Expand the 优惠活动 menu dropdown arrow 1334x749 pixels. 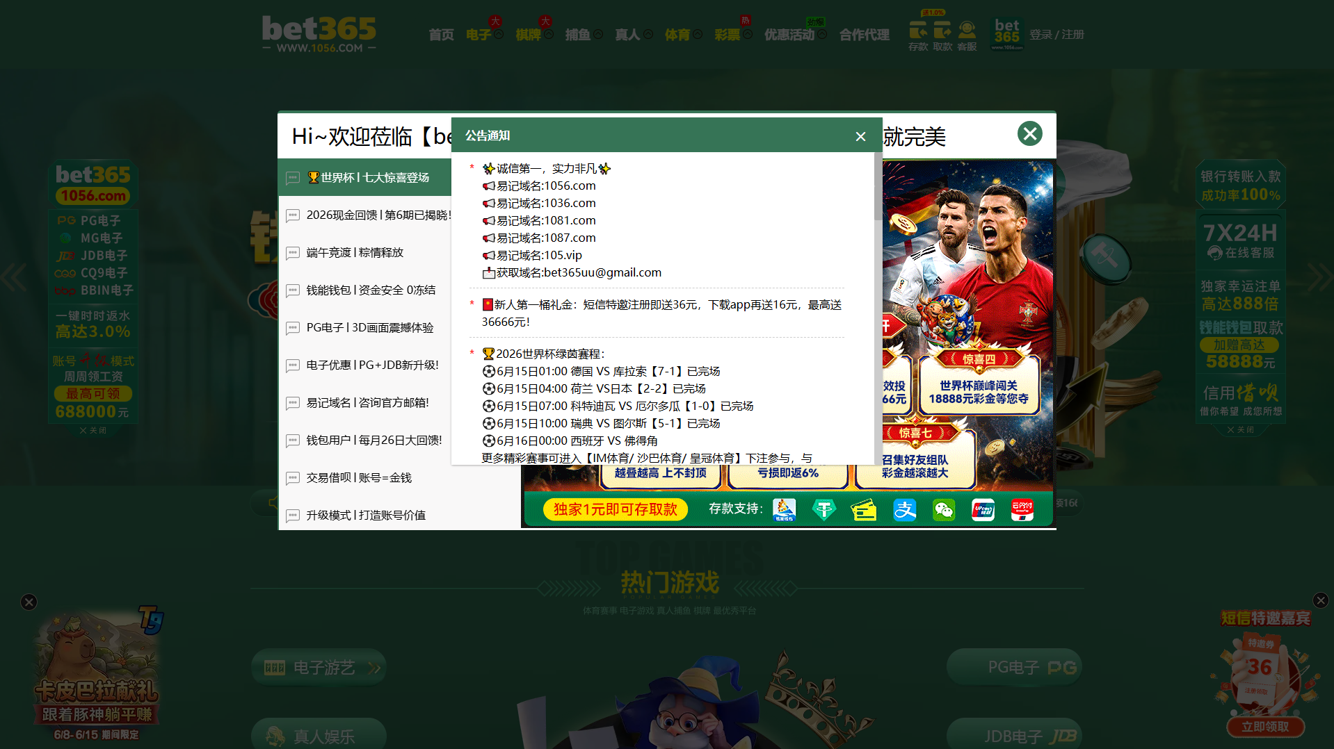click(x=821, y=34)
